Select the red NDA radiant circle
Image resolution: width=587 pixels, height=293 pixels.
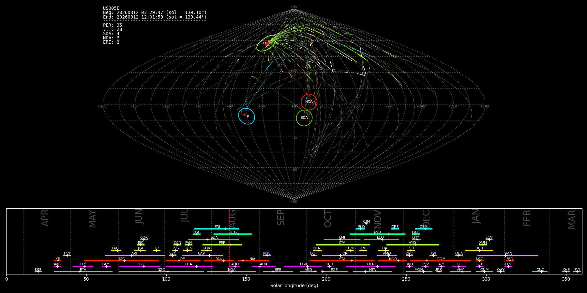[309, 102]
